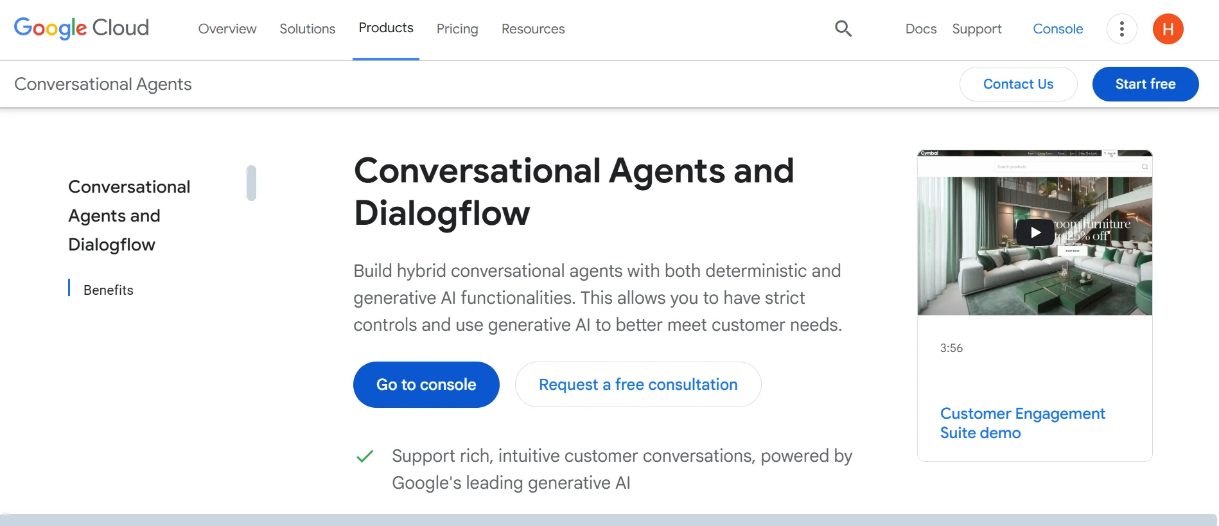Click the Contact Us button
Screen dimensions: 1219x526
[x=1018, y=84]
